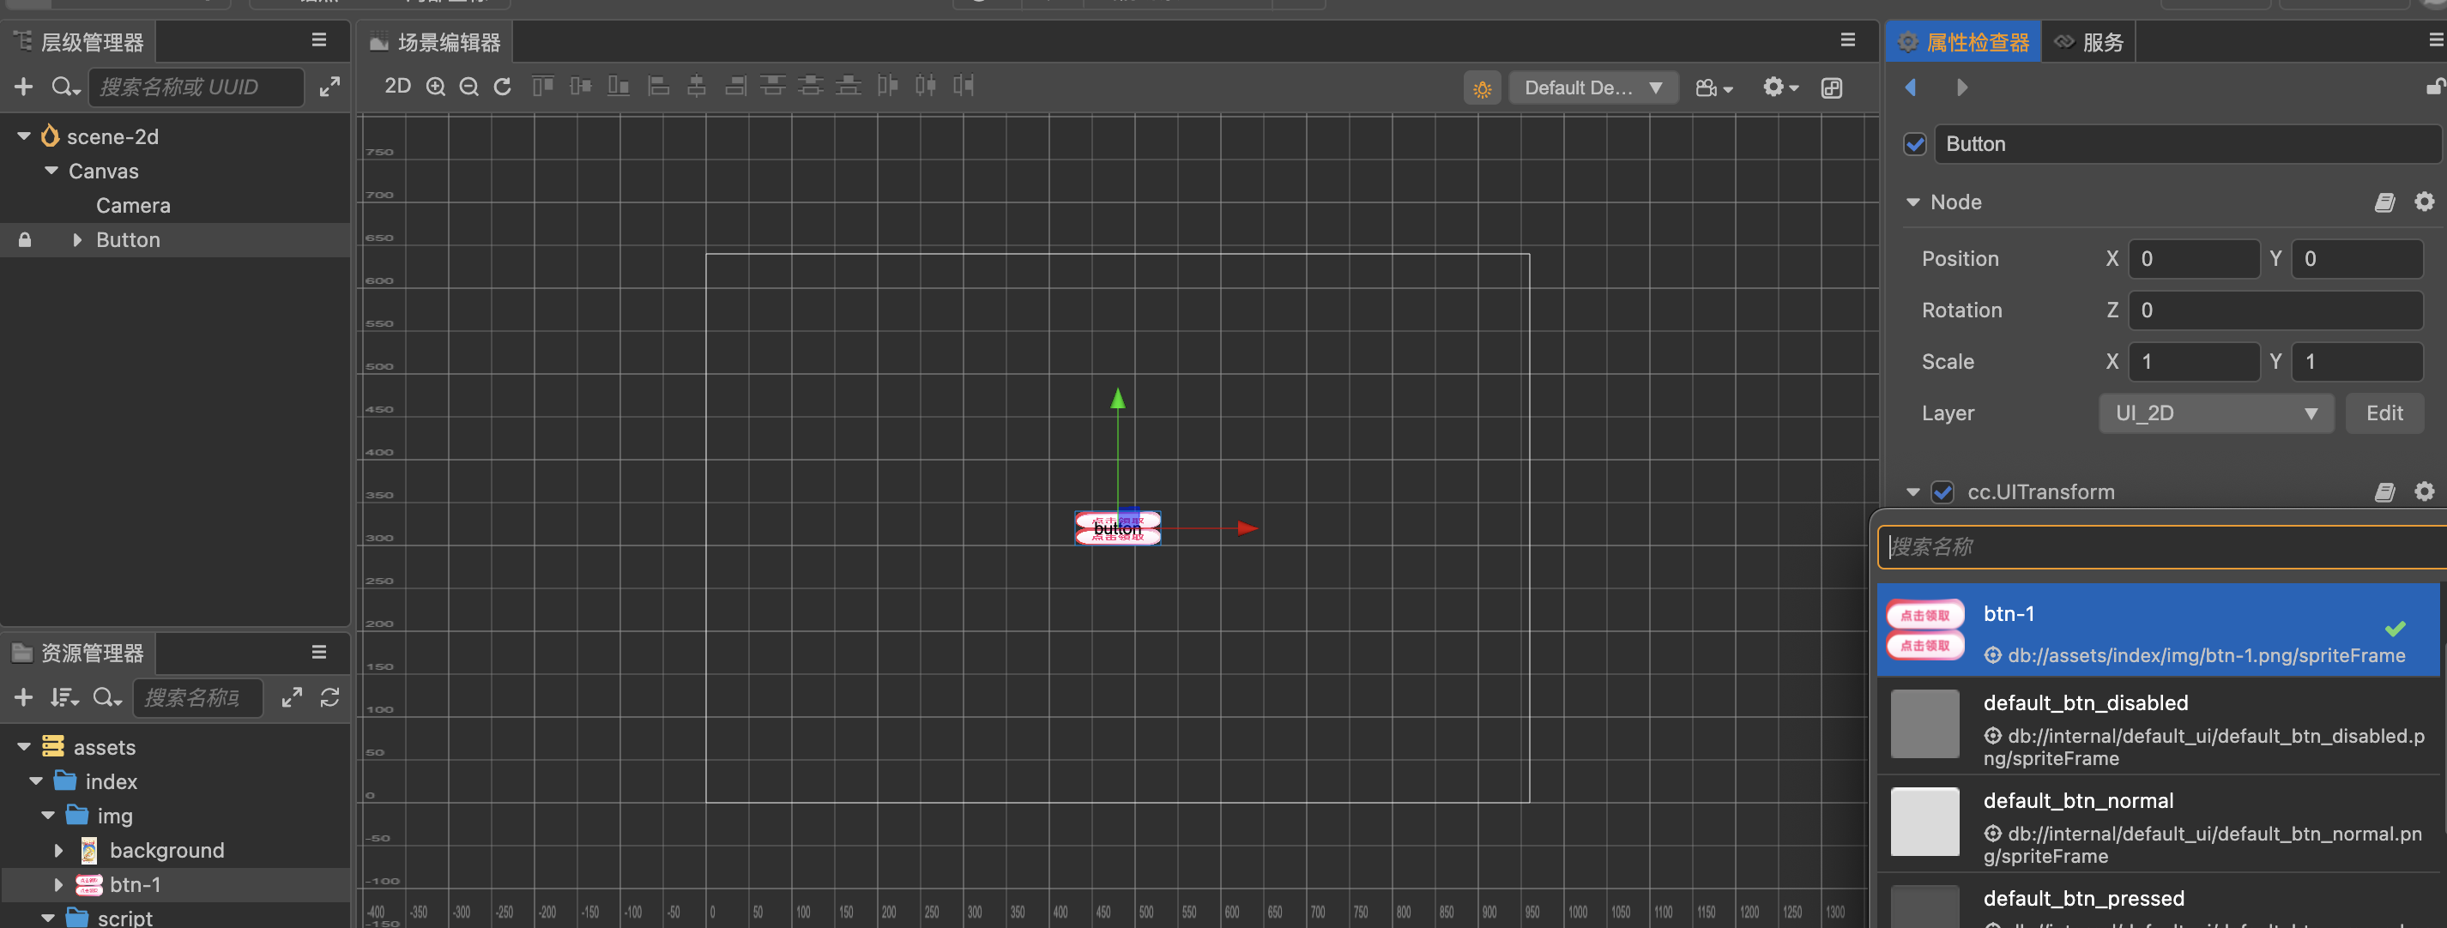Disable the cc.UITransform component checkbox
This screenshot has height=928, width=2447.
click(x=1942, y=492)
